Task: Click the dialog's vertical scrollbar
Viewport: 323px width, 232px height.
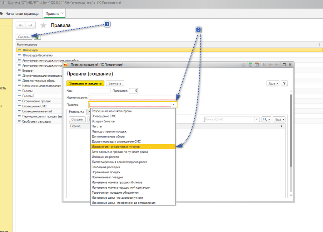Action: coord(291,143)
